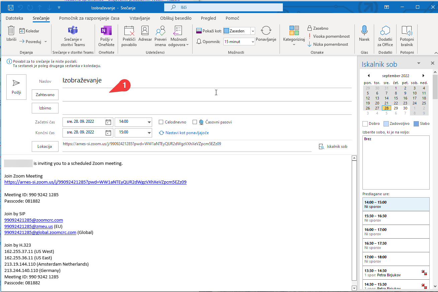Viewport: 438px width, 292px height.
Task: Click Preveri imena icon
Action: point(160,31)
